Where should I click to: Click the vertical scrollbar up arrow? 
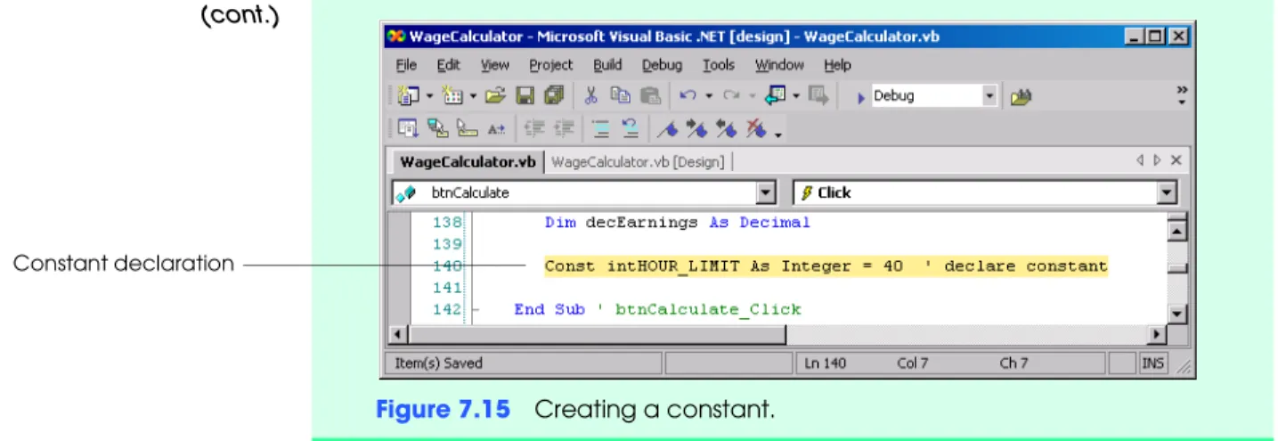click(1177, 232)
